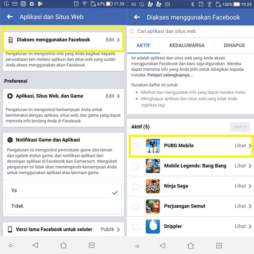This screenshot has height=254, width=254.
Task: Tap the gear icon next to Aplikasi, Situs Web, dan Game
Action: (10, 96)
